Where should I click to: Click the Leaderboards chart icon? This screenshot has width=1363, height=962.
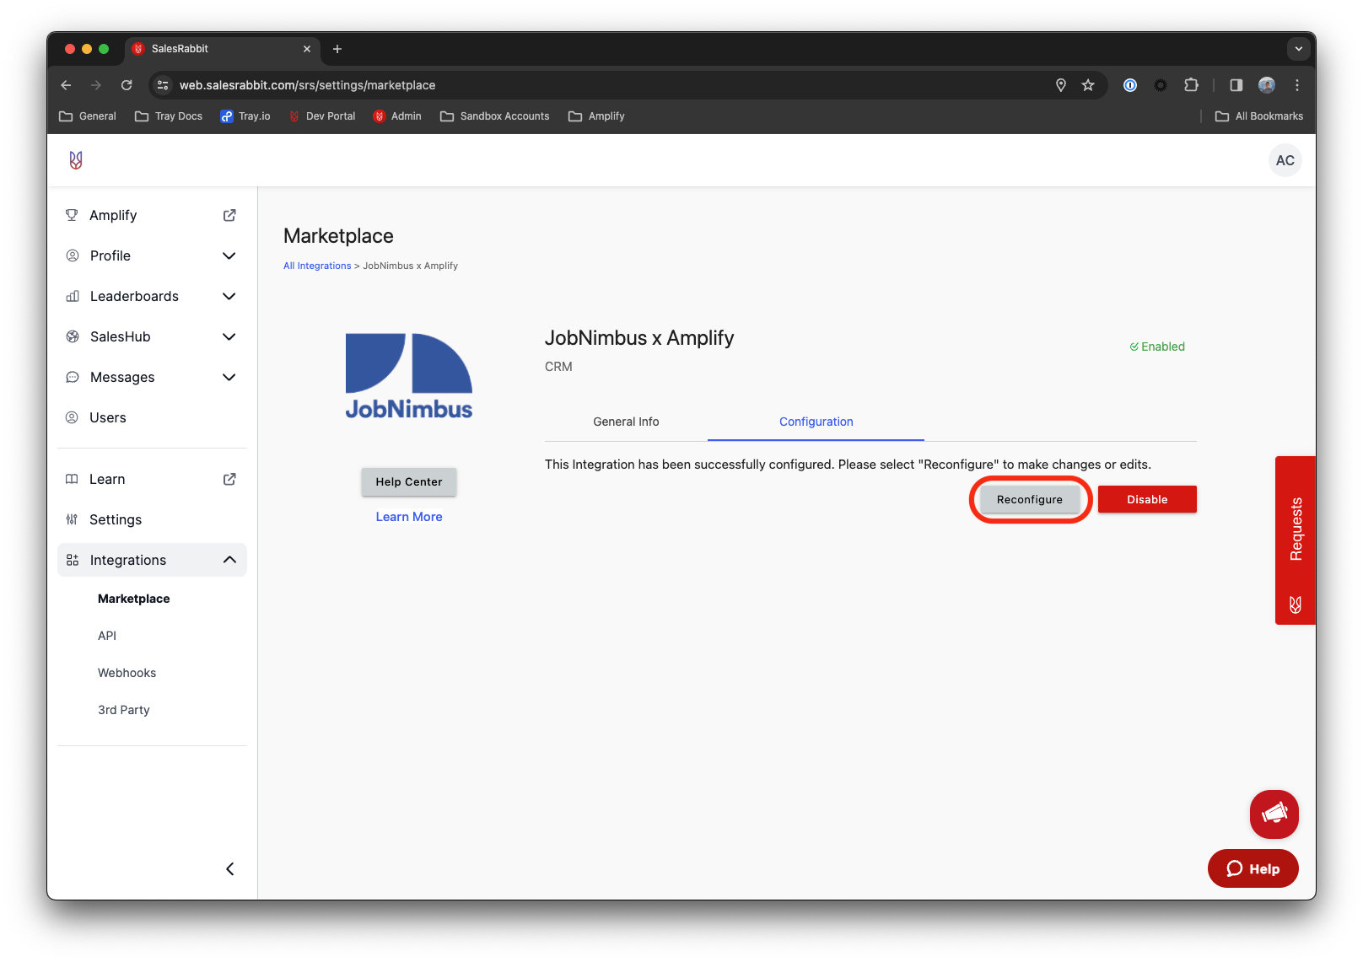click(73, 296)
